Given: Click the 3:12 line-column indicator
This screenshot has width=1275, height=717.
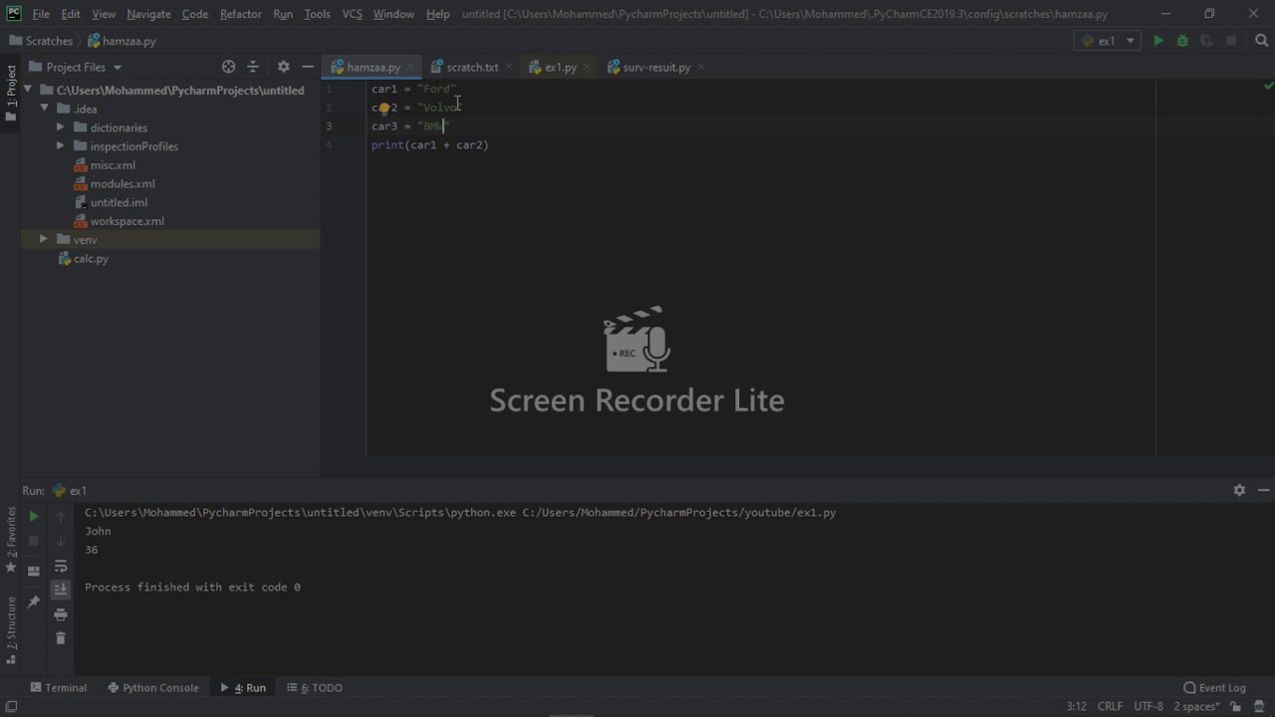Looking at the screenshot, I should [1076, 706].
